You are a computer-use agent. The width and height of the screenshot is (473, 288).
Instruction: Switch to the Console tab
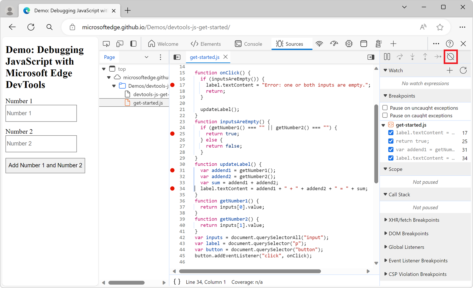tap(248, 44)
